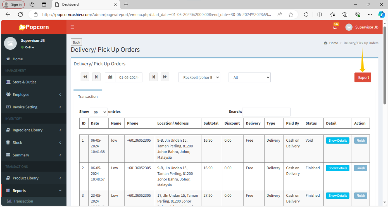This screenshot has width=388, height=207.
Task: Click the Sign in button in browser
Action: pyautogui.click(x=13, y=4)
